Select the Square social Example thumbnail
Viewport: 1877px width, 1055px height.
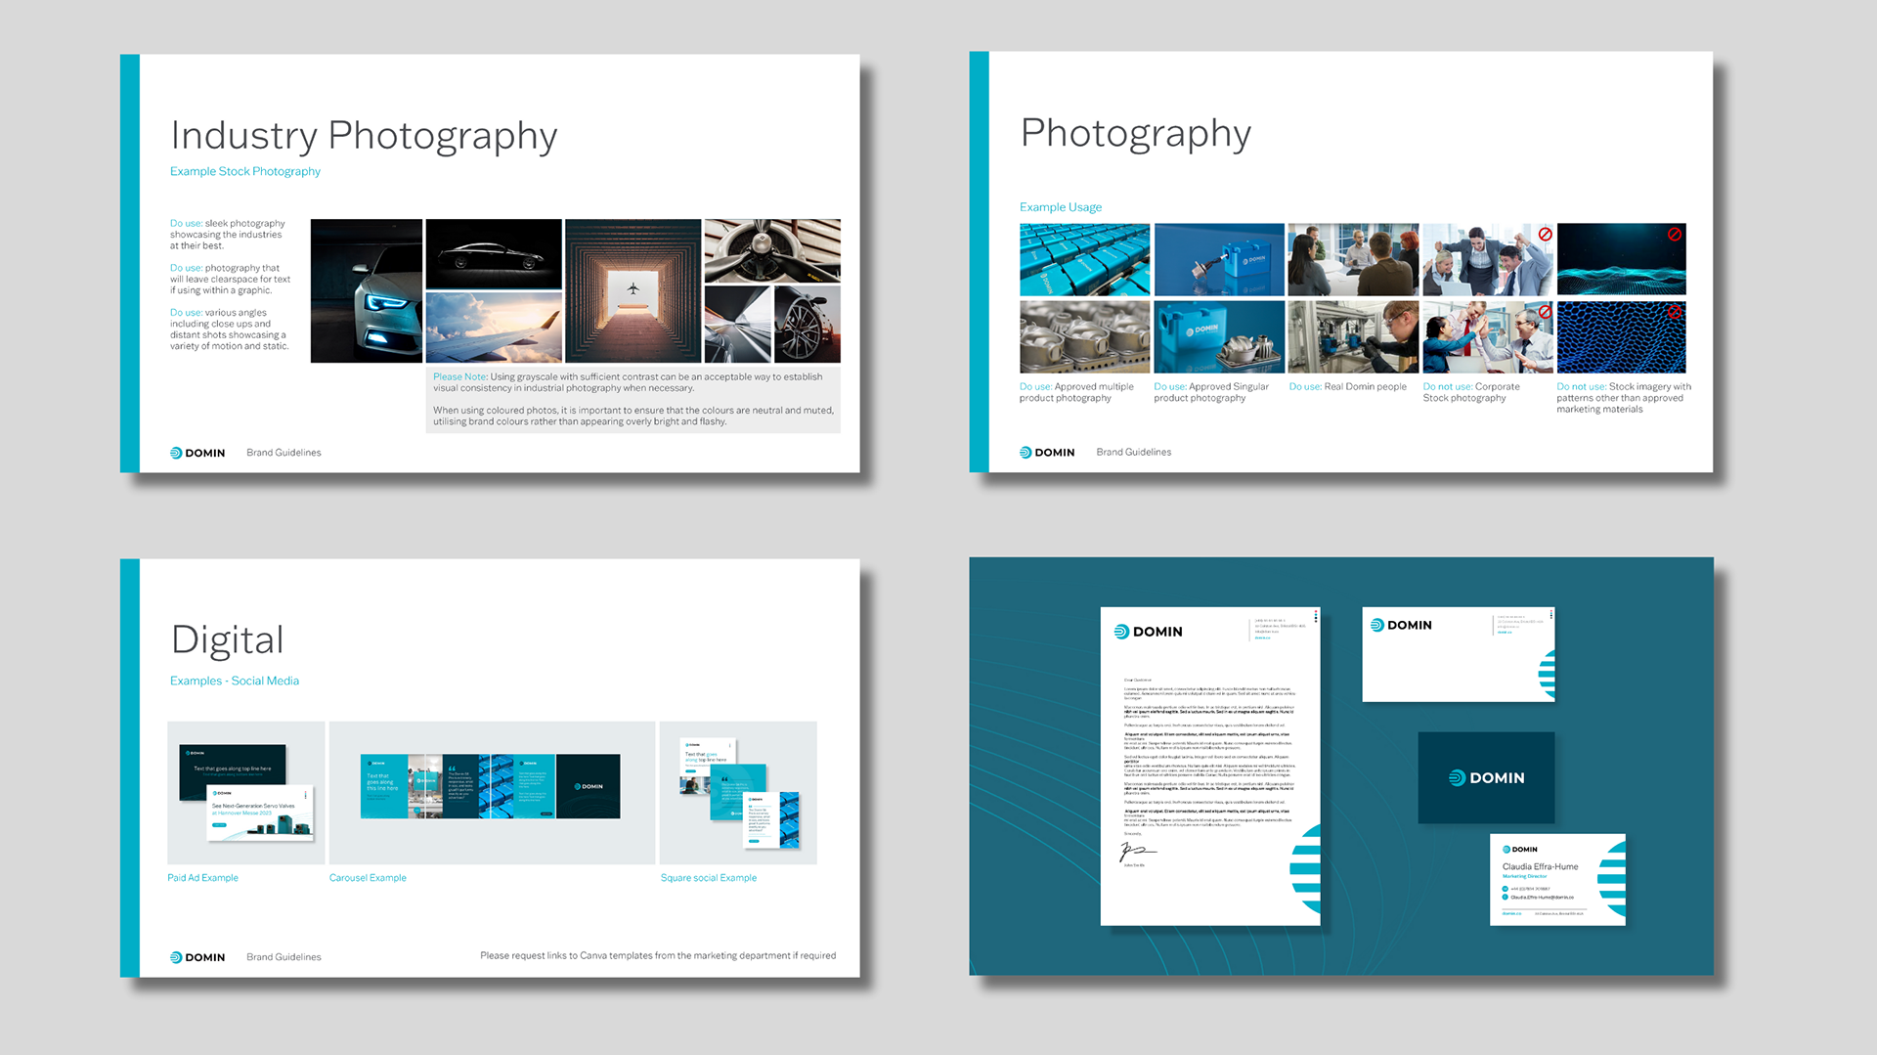pyautogui.click(x=738, y=793)
